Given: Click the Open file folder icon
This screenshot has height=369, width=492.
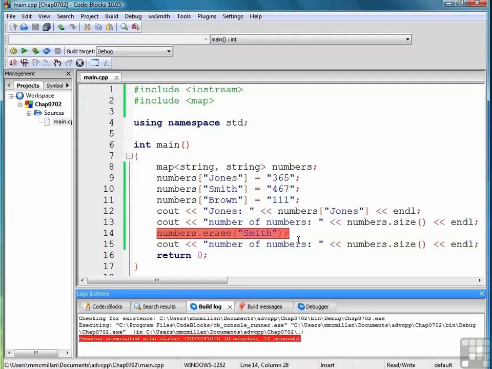Looking at the screenshot, I should tap(25, 27).
